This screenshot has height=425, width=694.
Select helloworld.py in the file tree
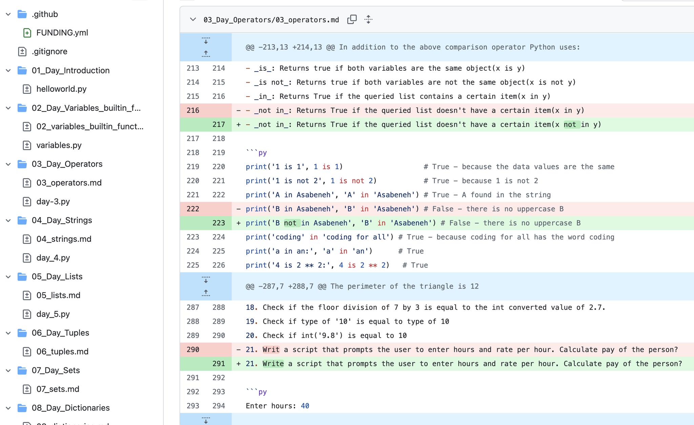point(61,89)
